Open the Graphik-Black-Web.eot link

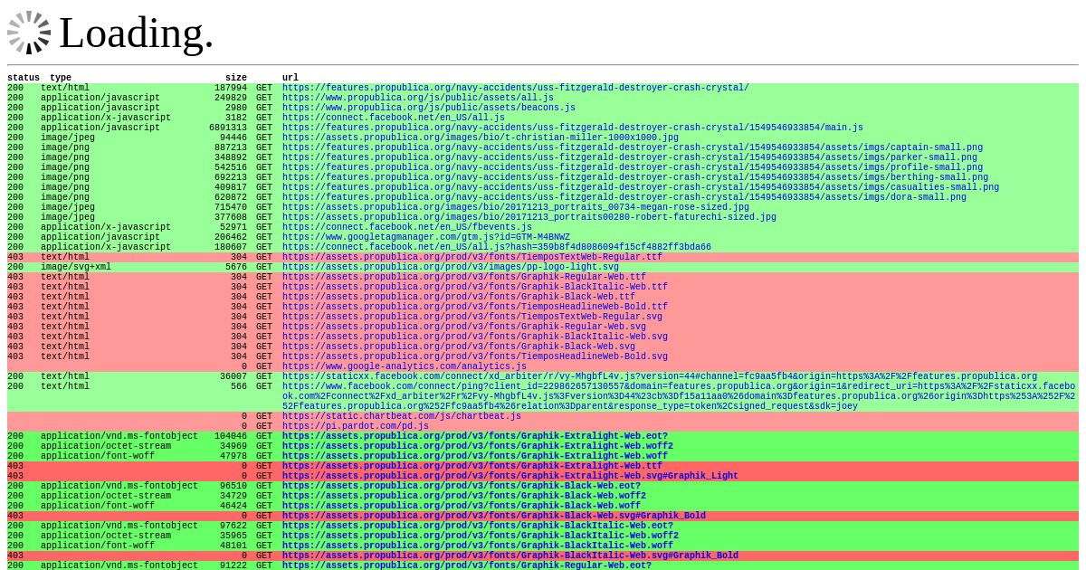click(462, 486)
